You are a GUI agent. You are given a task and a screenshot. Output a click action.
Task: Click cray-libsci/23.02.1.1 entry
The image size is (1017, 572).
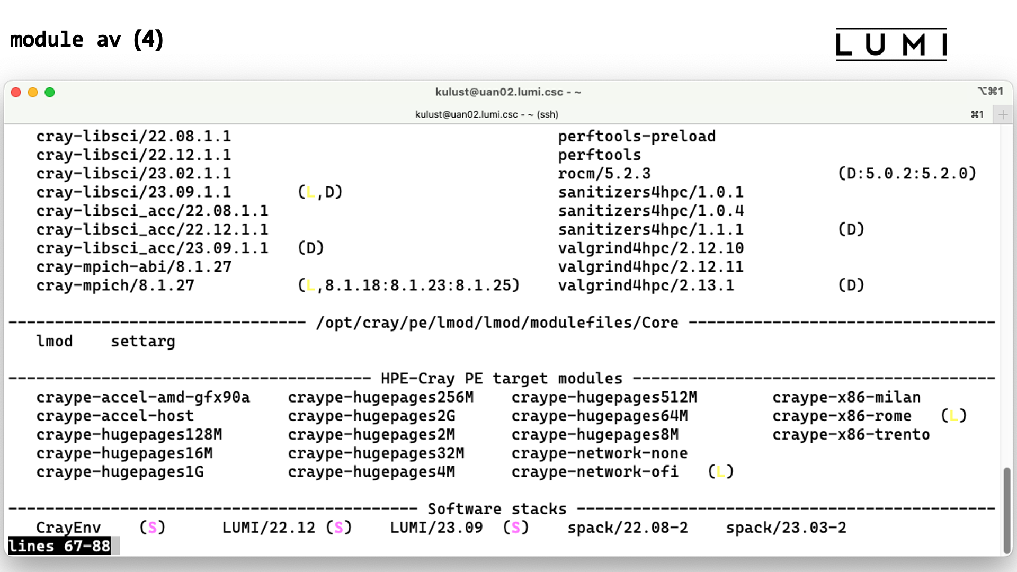[133, 174]
